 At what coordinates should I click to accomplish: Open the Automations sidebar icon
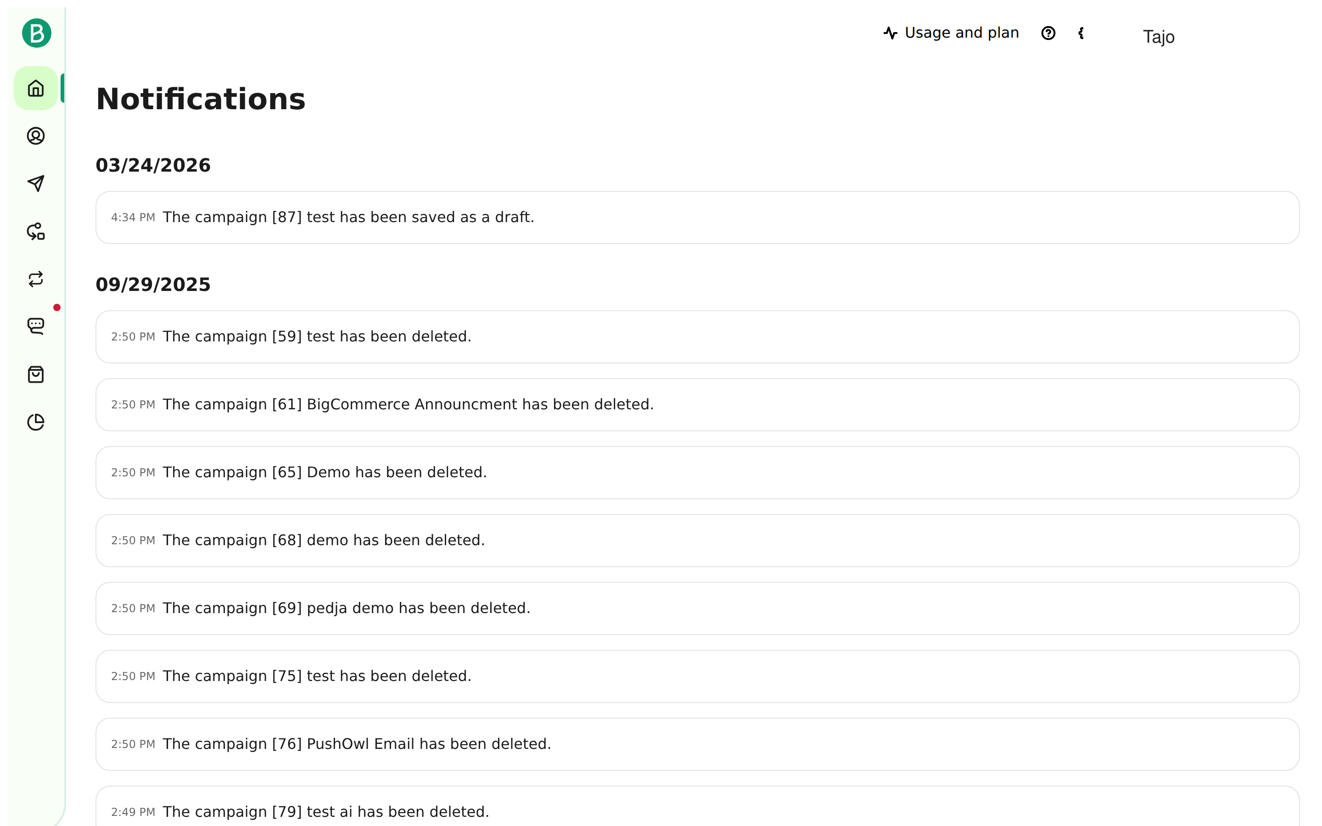click(36, 231)
